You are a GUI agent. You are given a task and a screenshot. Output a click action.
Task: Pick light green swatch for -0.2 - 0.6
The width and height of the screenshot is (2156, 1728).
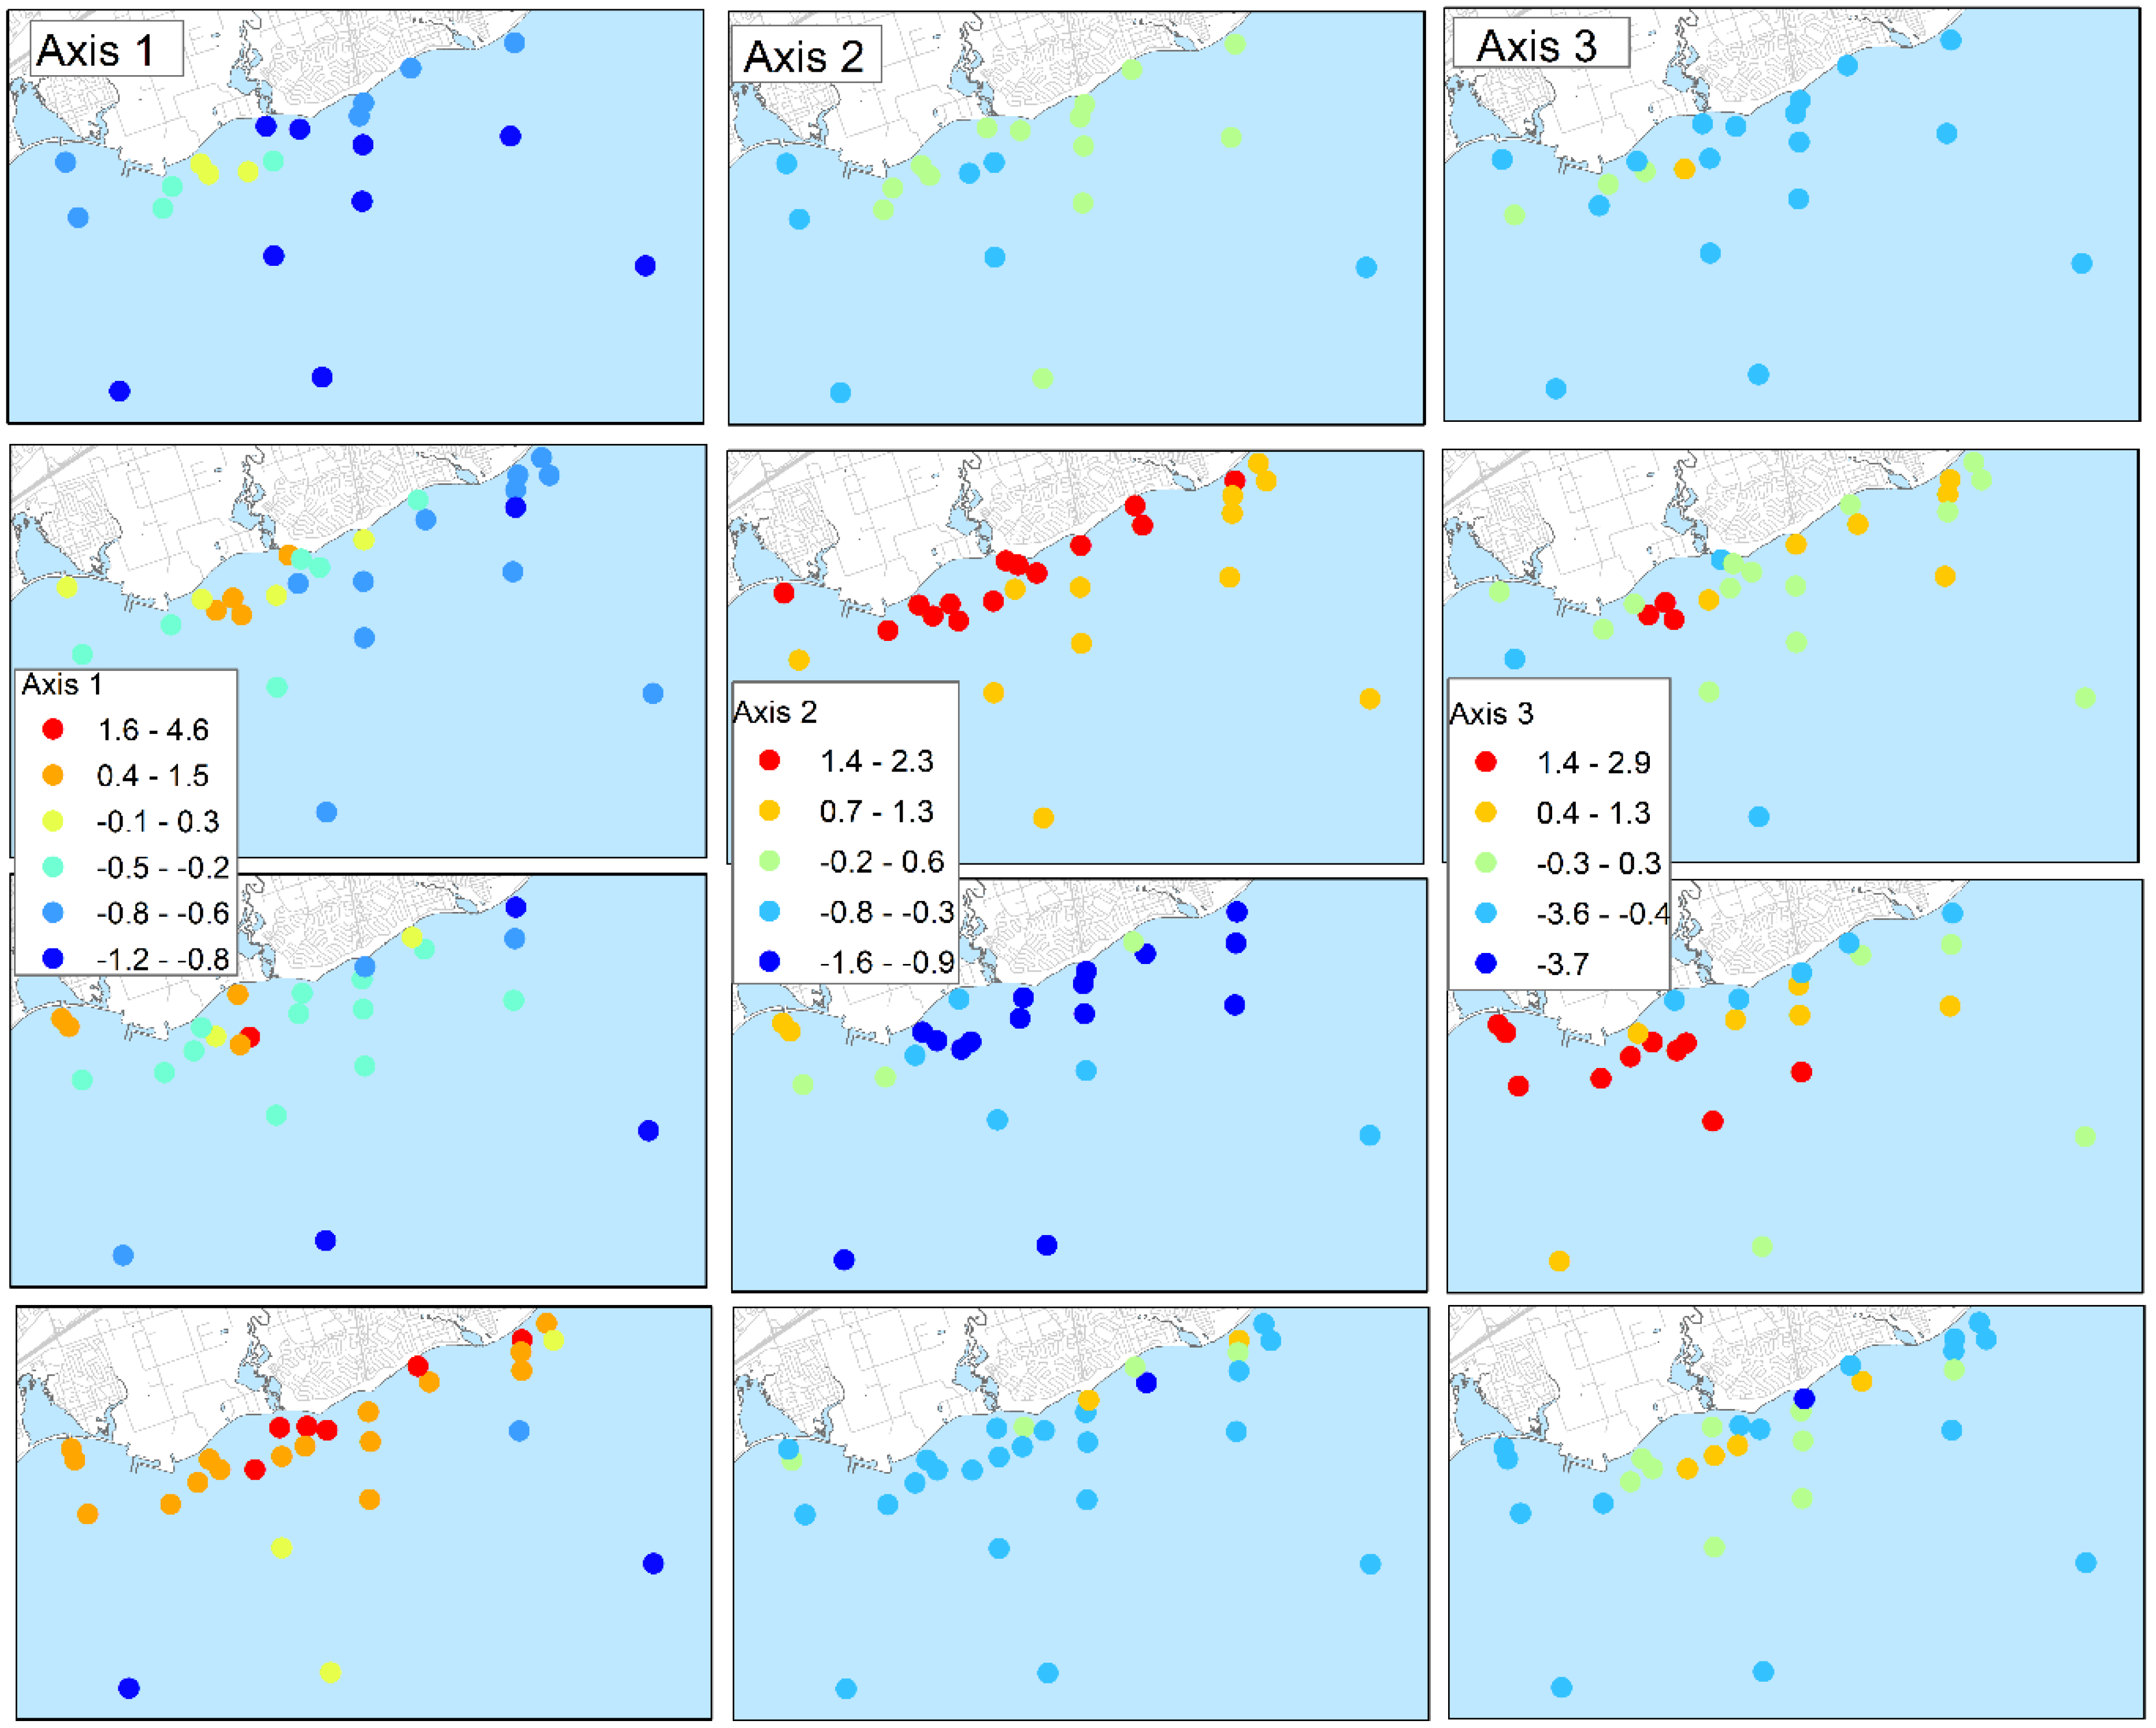(769, 861)
